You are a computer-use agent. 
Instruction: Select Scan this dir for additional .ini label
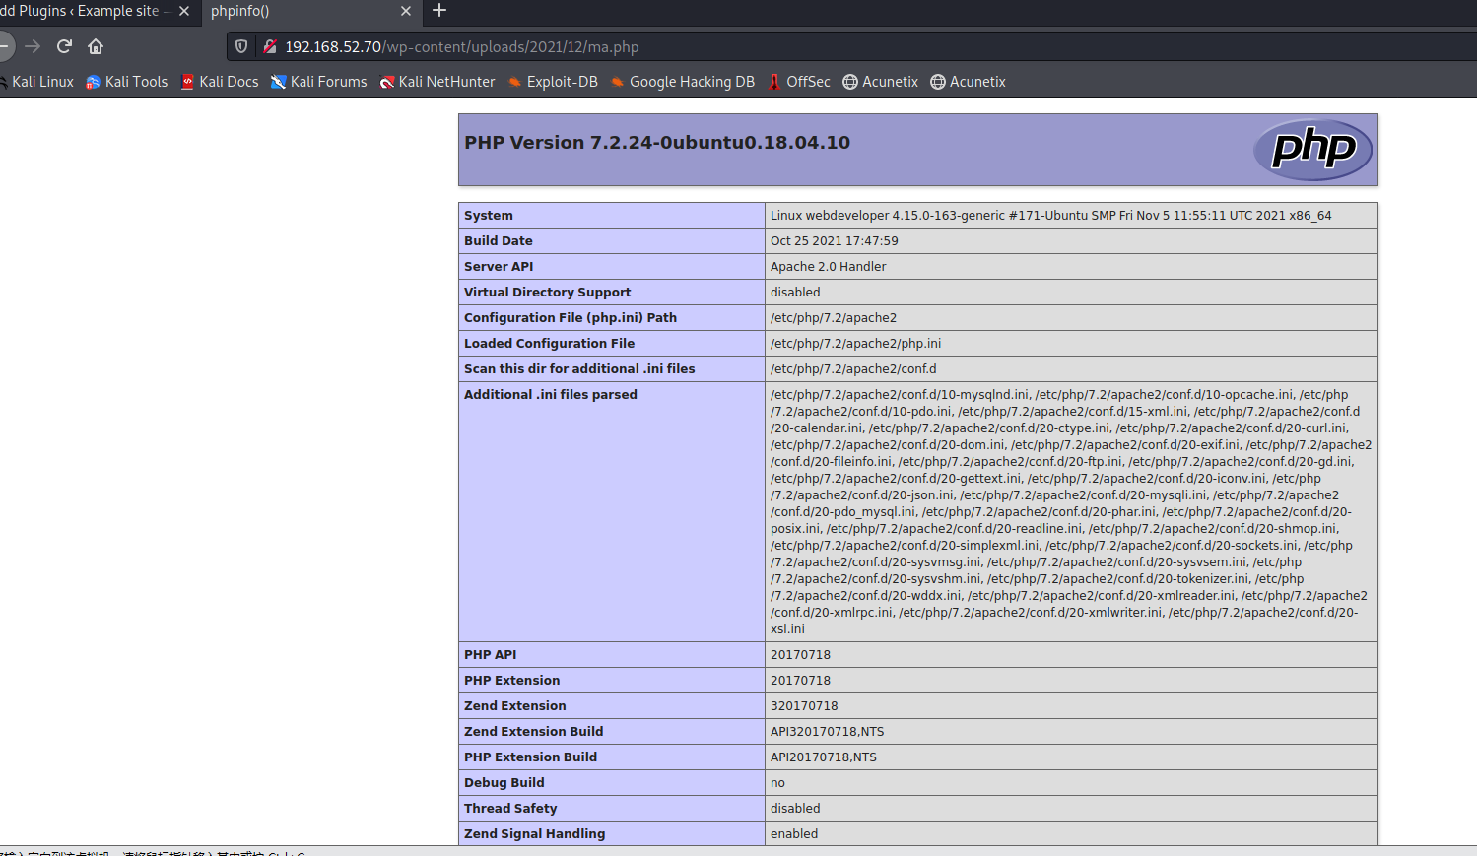[x=579, y=369]
